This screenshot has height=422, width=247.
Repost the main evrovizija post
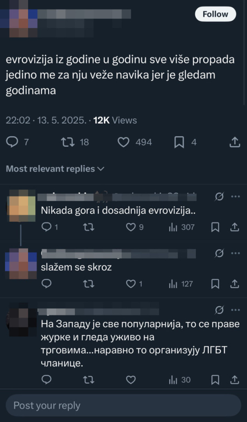tap(75, 142)
